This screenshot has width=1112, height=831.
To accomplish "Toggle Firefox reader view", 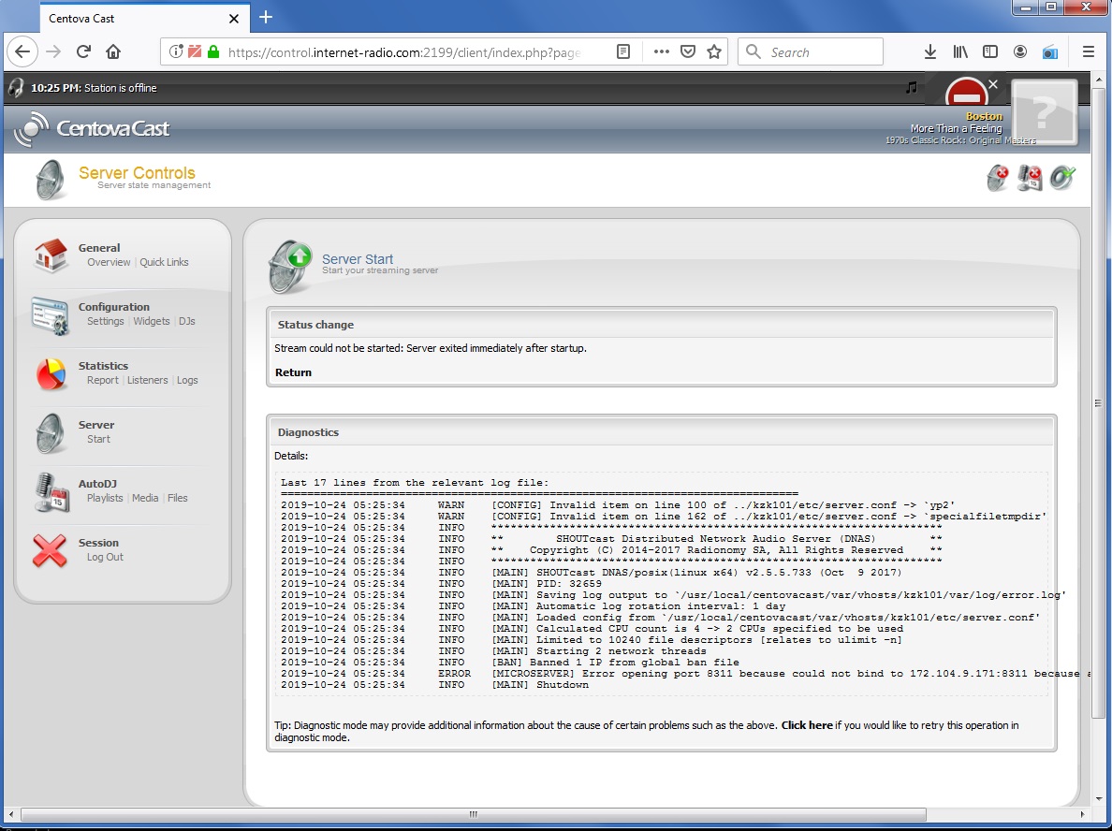I will tap(623, 52).
